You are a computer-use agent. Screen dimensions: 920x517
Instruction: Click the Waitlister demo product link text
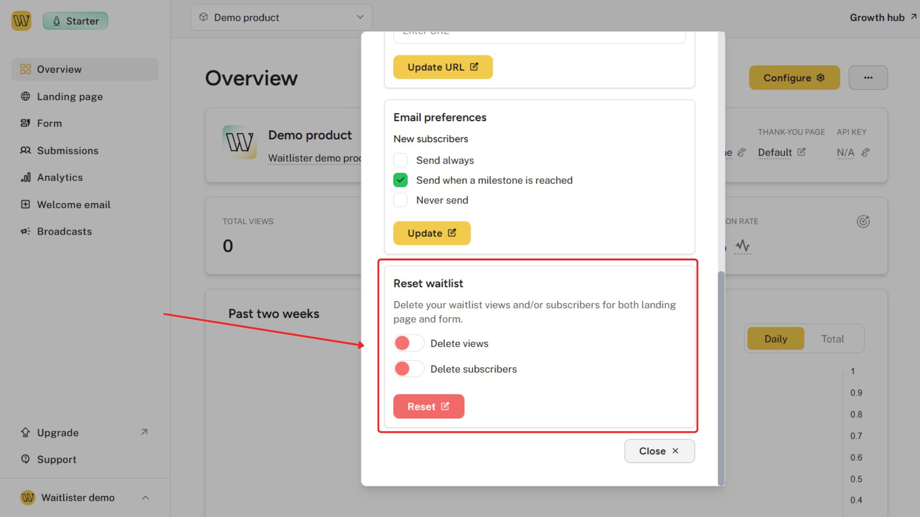[314, 158]
